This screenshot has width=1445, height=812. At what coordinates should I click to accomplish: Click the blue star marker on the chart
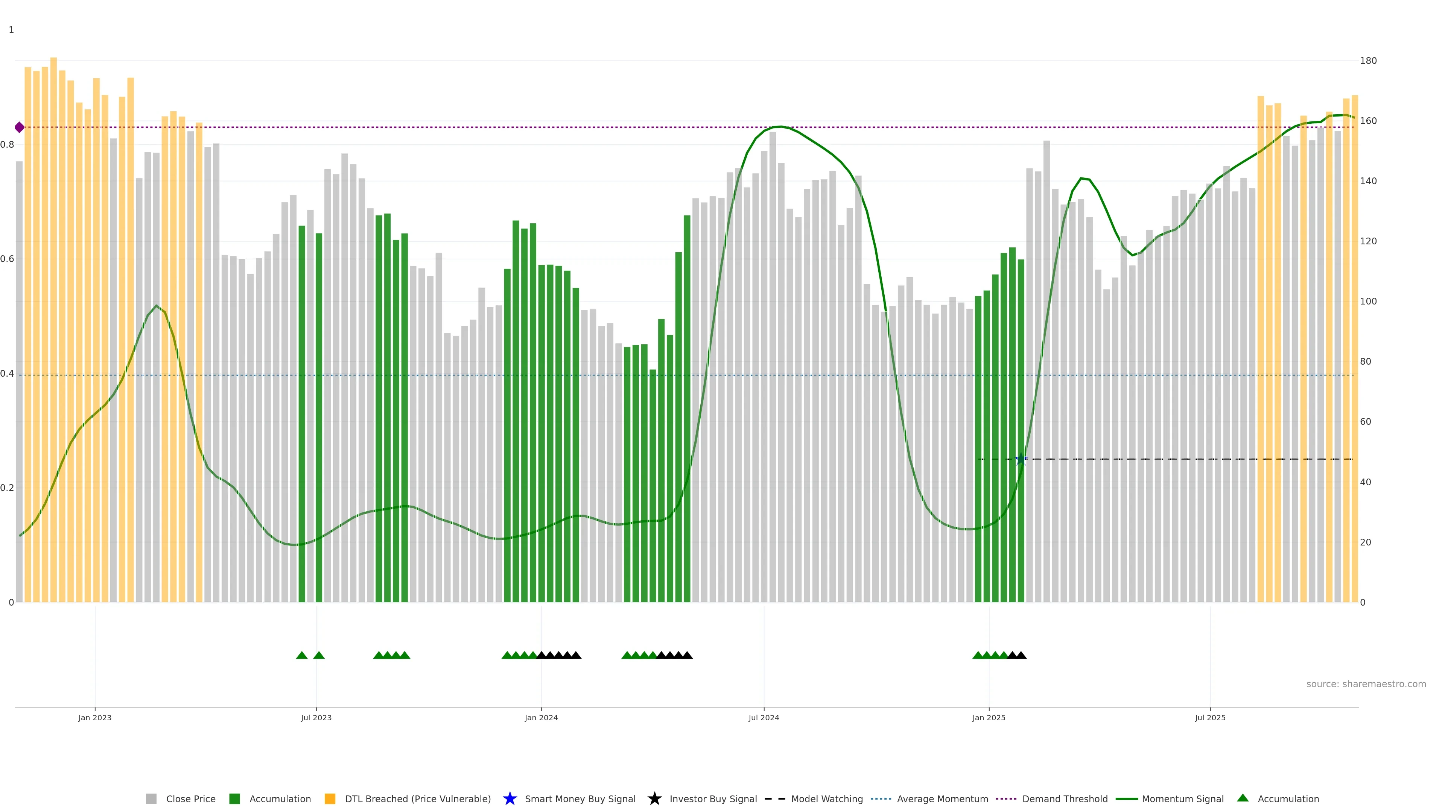1021,459
